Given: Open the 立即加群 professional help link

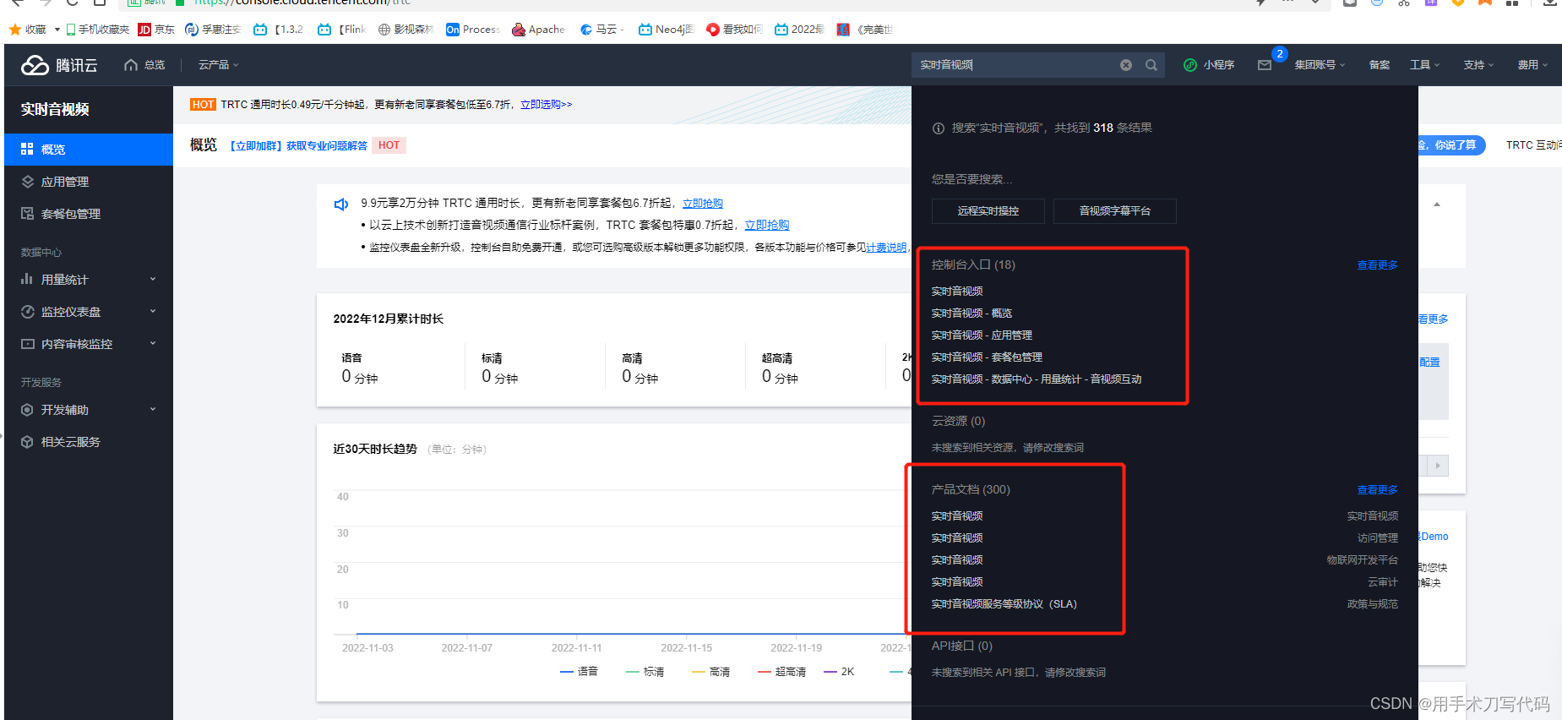Looking at the screenshot, I should tap(299, 146).
